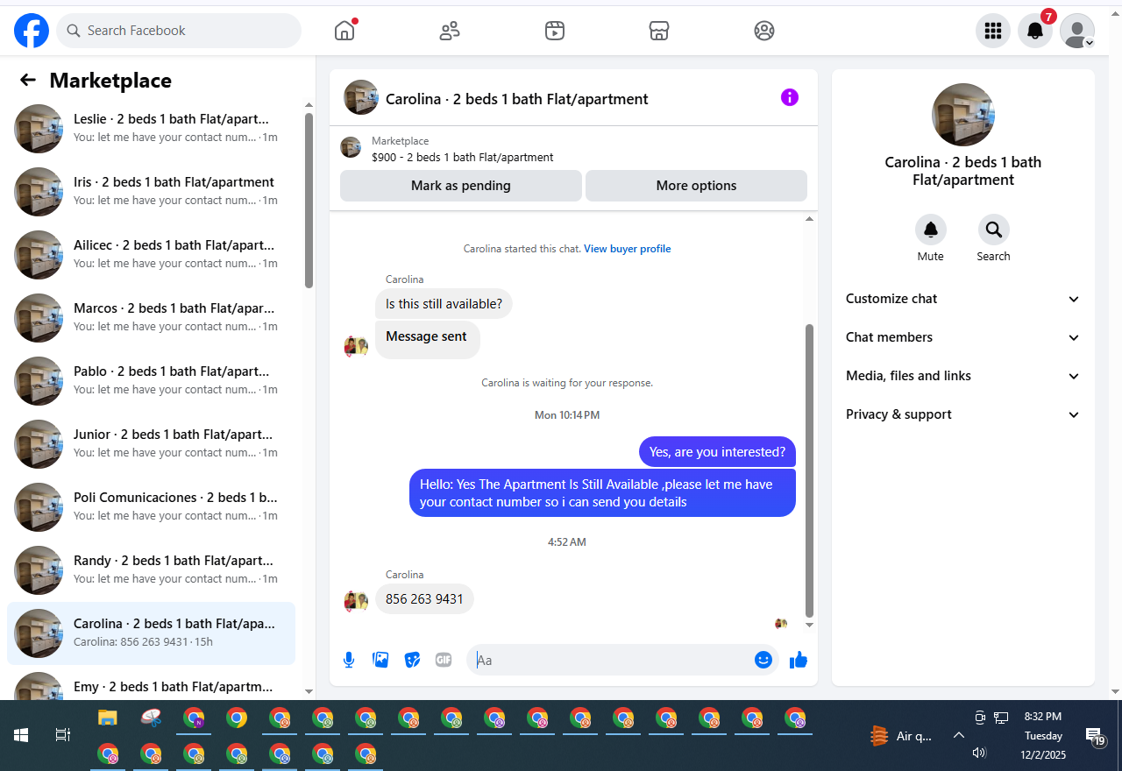The image size is (1122, 771).
Task: Click the conversation list scrollbar thumb
Action: [309, 200]
